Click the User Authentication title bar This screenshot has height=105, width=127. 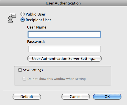click(63, 3)
